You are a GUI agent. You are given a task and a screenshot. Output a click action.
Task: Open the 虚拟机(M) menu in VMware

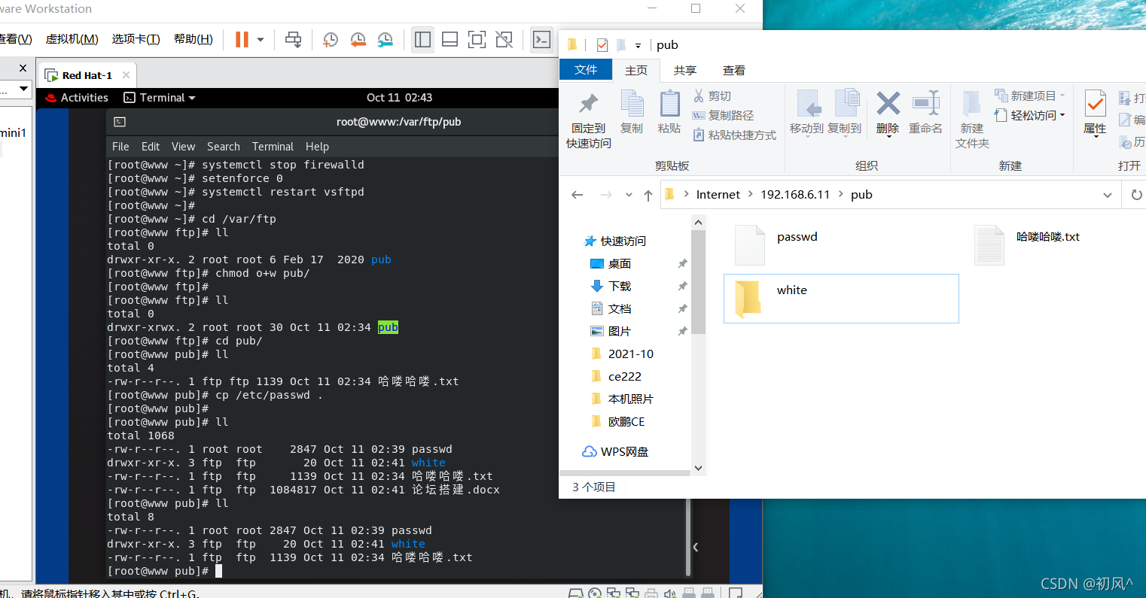[x=72, y=38]
